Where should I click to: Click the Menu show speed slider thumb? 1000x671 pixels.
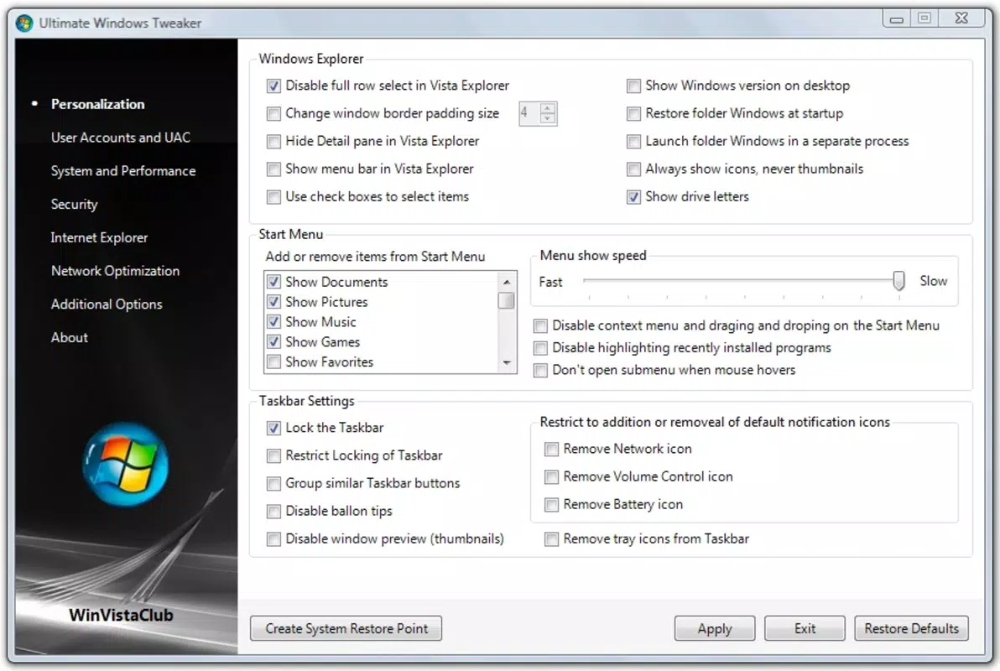(x=898, y=280)
